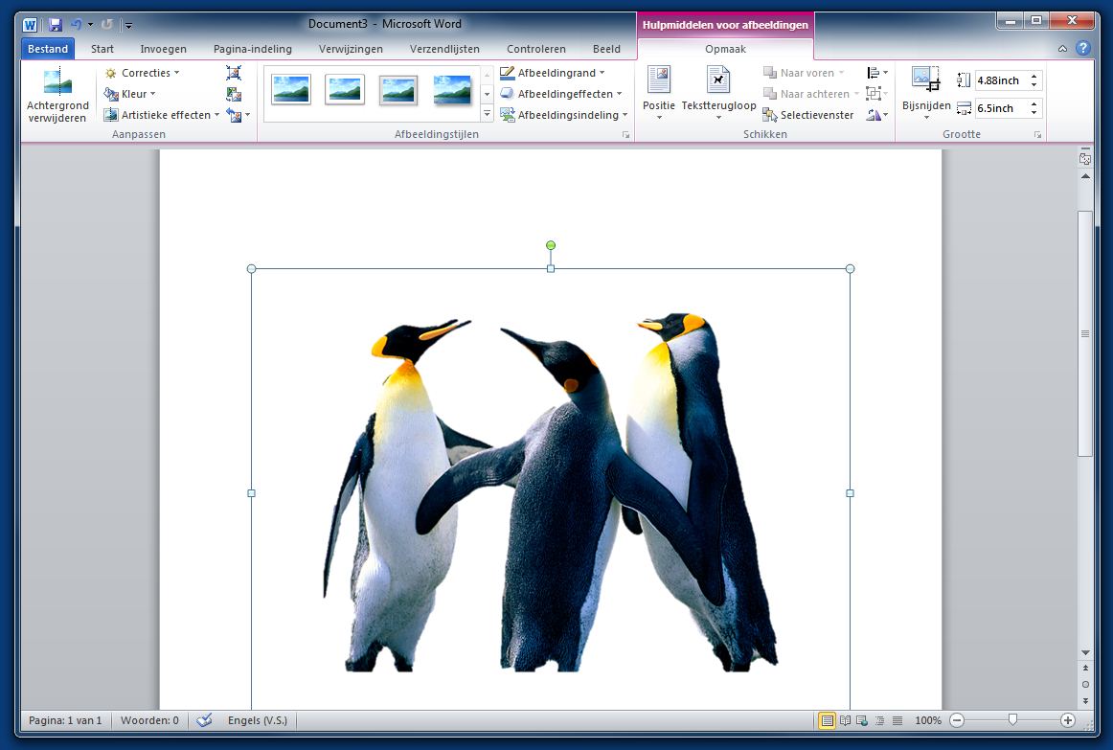Compress pictures using the icon right of Correcties

tap(234, 73)
